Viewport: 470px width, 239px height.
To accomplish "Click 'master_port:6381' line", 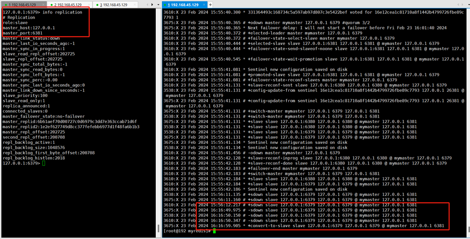I will (23, 33).
